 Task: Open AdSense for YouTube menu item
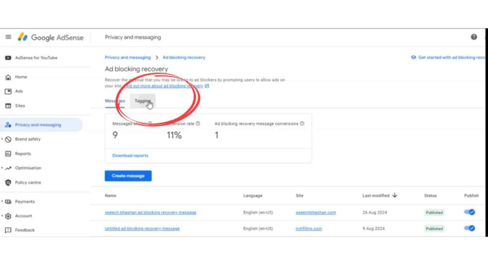coord(36,58)
